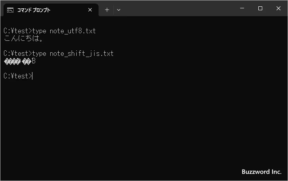Open a new tab with the plus button
The height and width of the screenshot is (181, 288).
pos(107,10)
